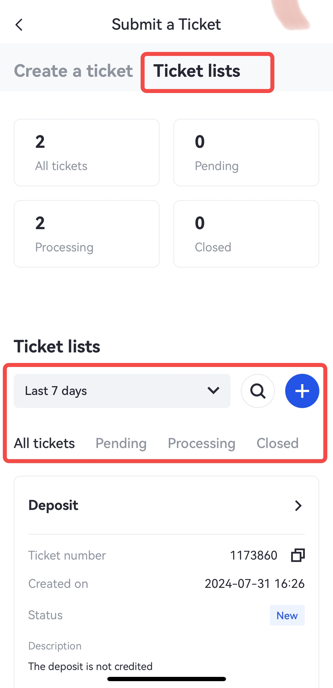333x688 pixels.
Task: Open the Pending summary card
Action: click(x=246, y=153)
